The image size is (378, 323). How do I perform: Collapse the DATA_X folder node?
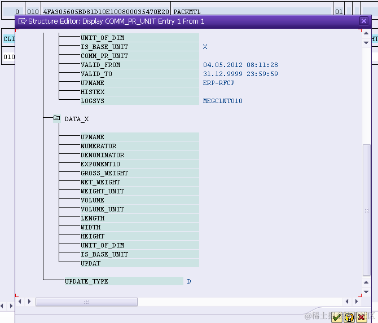[57, 118]
